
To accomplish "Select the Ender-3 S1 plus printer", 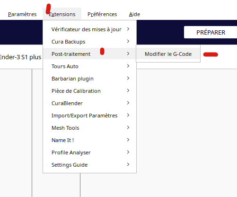I will pyautogui.click(x=20, y=57).
